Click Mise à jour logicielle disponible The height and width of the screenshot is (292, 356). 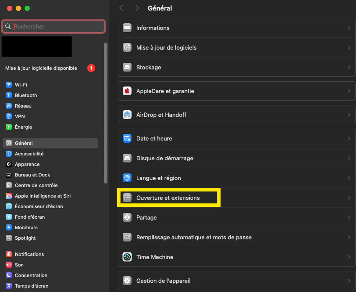click(x=41, y=68)
